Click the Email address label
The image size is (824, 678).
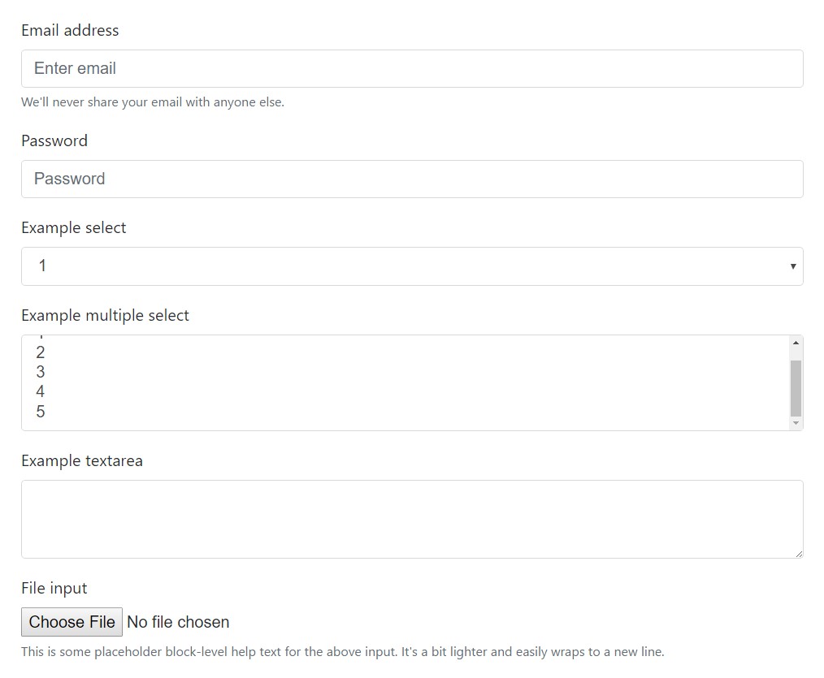coord(70,30)
